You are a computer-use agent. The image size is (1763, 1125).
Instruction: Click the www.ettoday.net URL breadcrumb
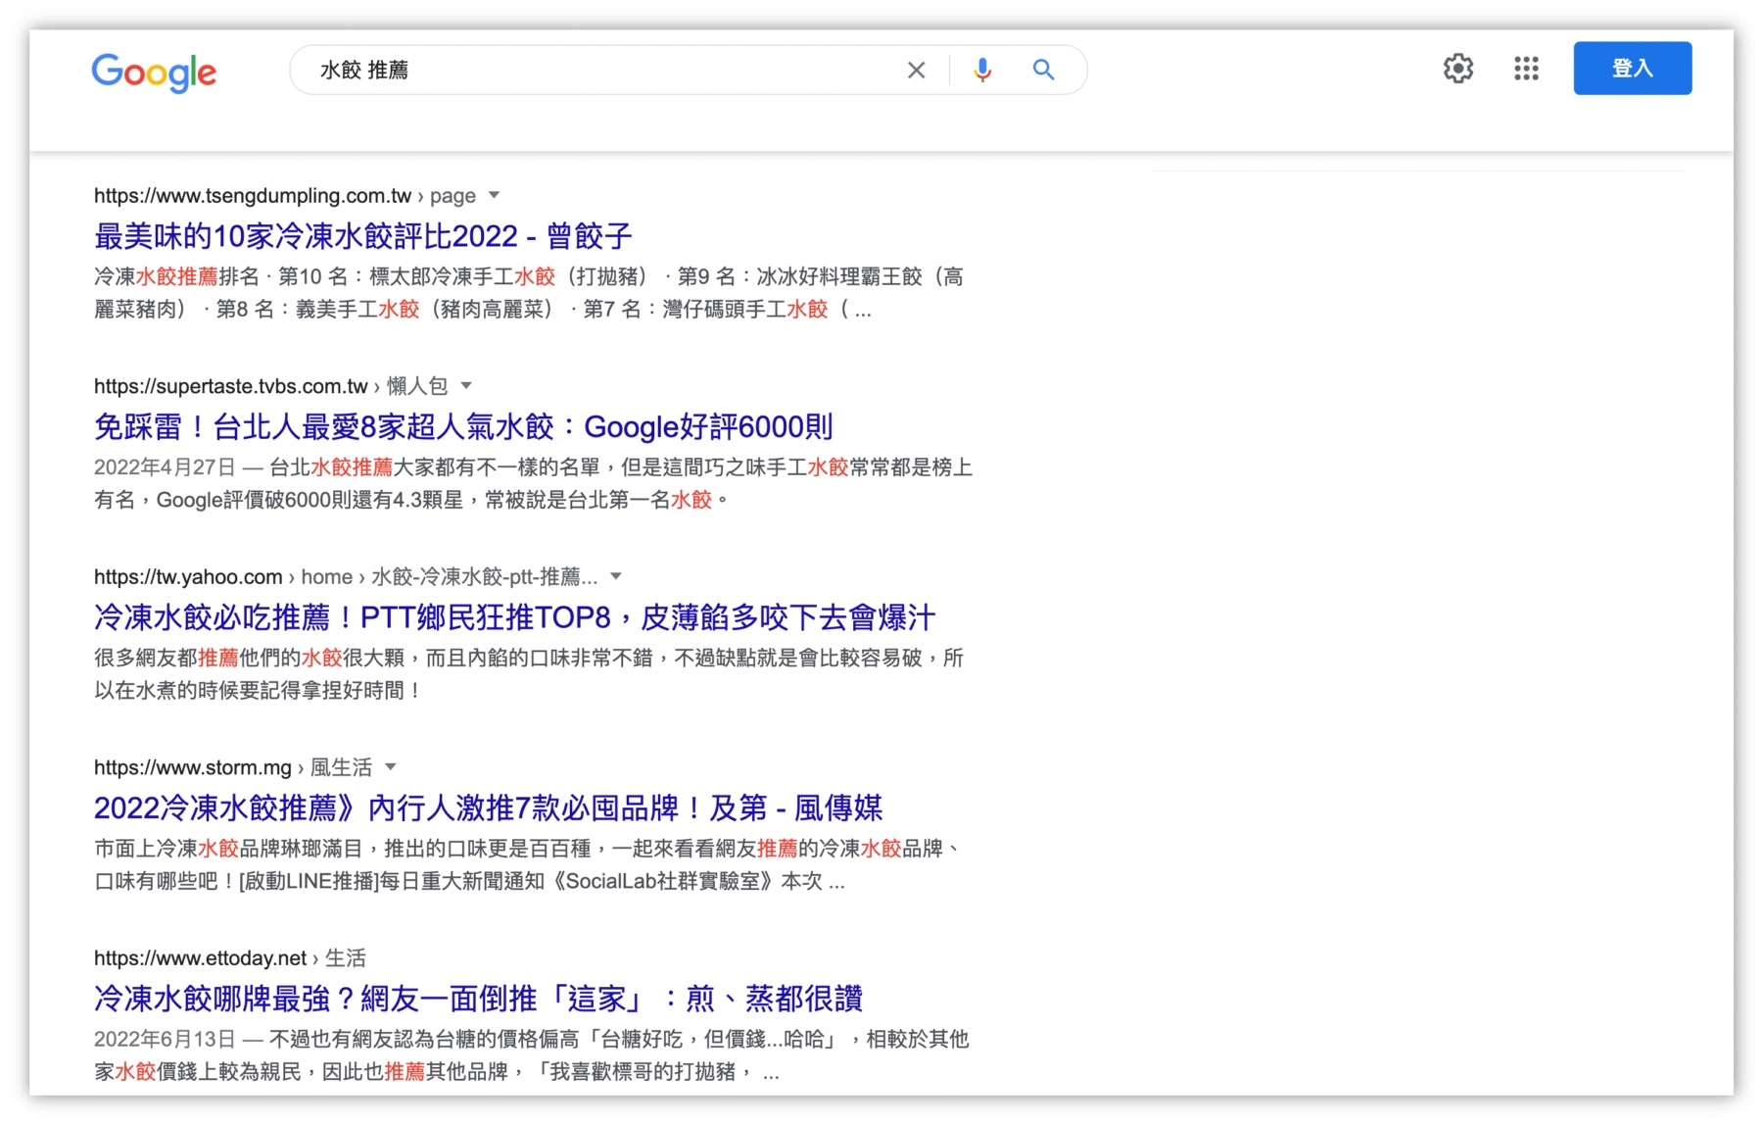(x=201, y=958)
